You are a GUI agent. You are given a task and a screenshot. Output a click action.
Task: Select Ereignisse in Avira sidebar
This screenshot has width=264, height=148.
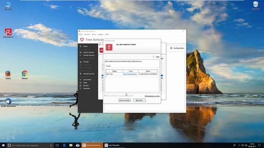pyautogui.click(x=87, y=88)
